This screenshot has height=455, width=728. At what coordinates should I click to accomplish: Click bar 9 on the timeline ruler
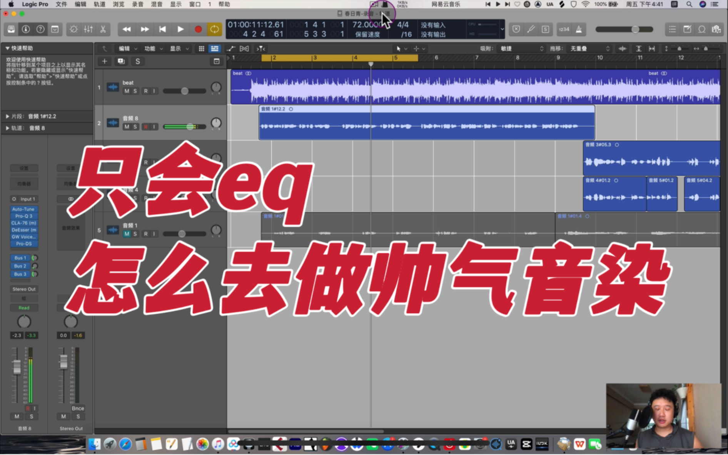(558, 58)
